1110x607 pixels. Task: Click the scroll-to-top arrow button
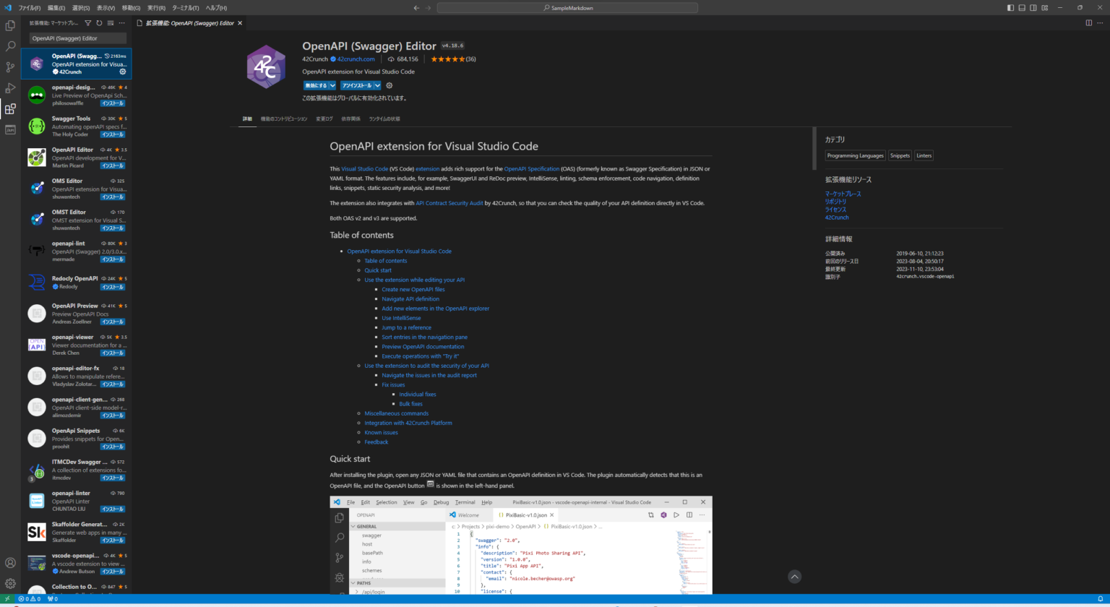point(794,577)
